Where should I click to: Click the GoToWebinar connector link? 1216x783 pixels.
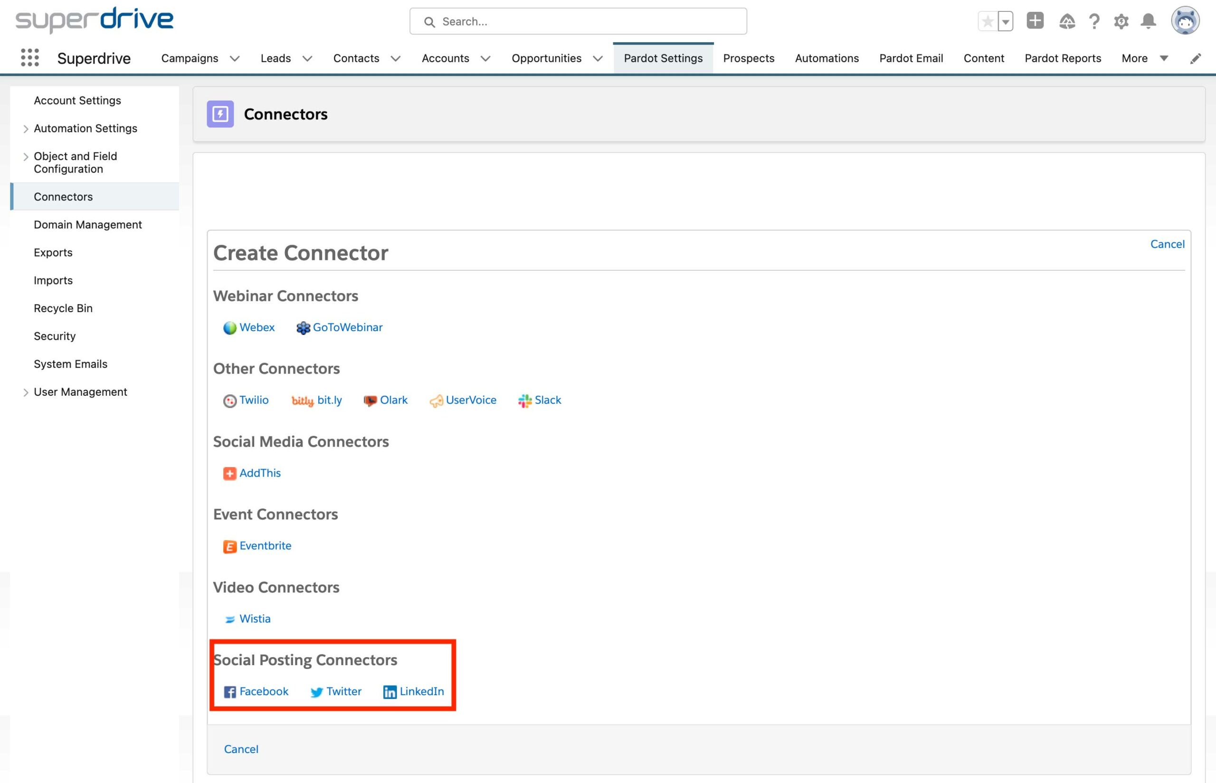pyautogui.click(x=348, y=327)
